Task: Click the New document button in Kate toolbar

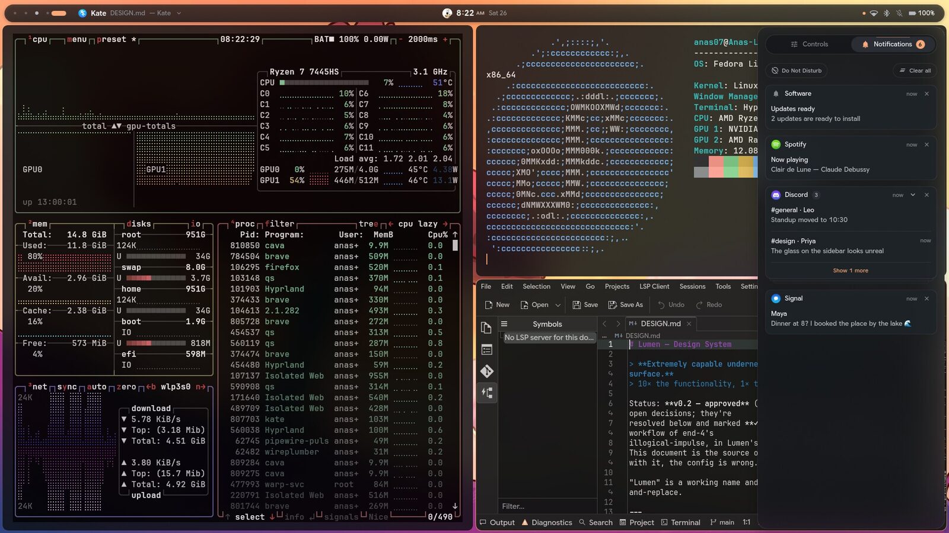Action: tap(497, 305)
